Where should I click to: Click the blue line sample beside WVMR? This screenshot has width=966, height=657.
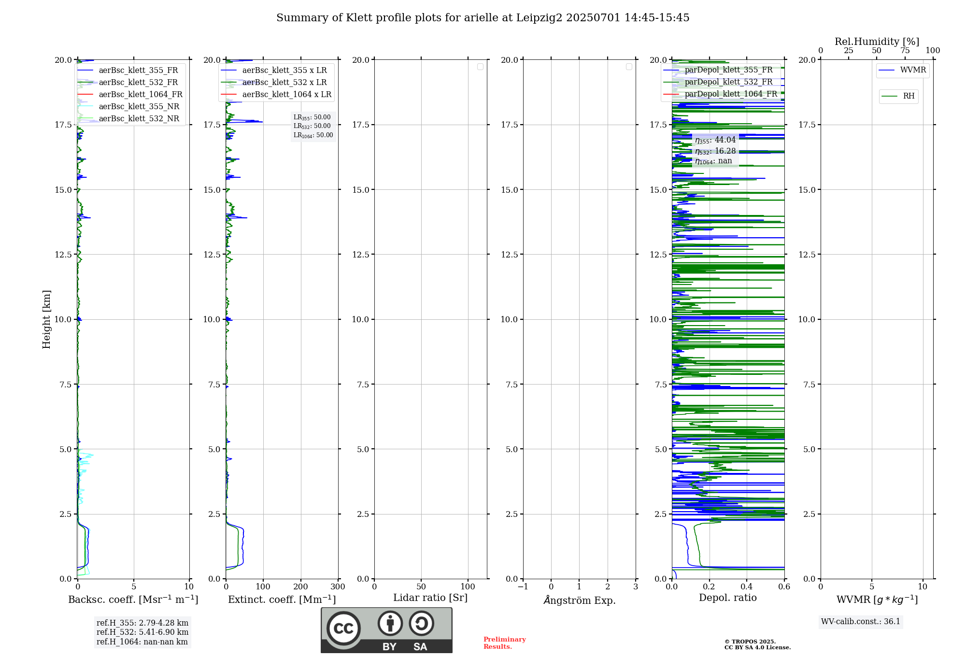[x=887, y=70]
